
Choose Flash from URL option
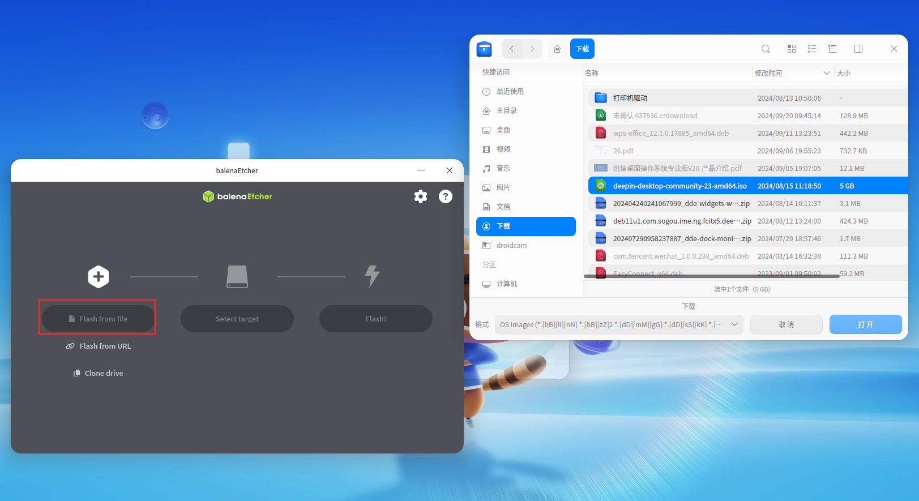coord(99,346)
